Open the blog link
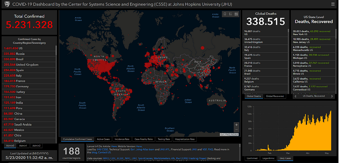 pyautogui.click(x=94, y=152)
